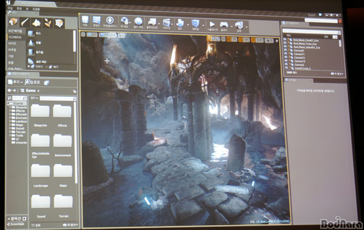
Task: Click the Content Browser lock icon
Action: click(x=75, y=91)
